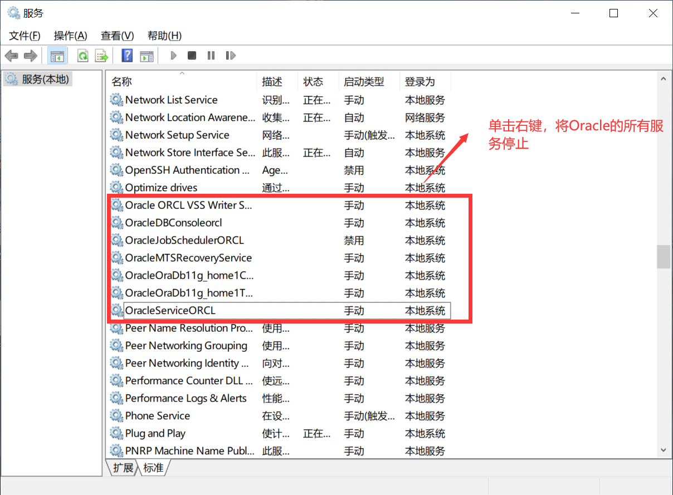Click the gear icon of Network List Service

click(x=116, y=100)
